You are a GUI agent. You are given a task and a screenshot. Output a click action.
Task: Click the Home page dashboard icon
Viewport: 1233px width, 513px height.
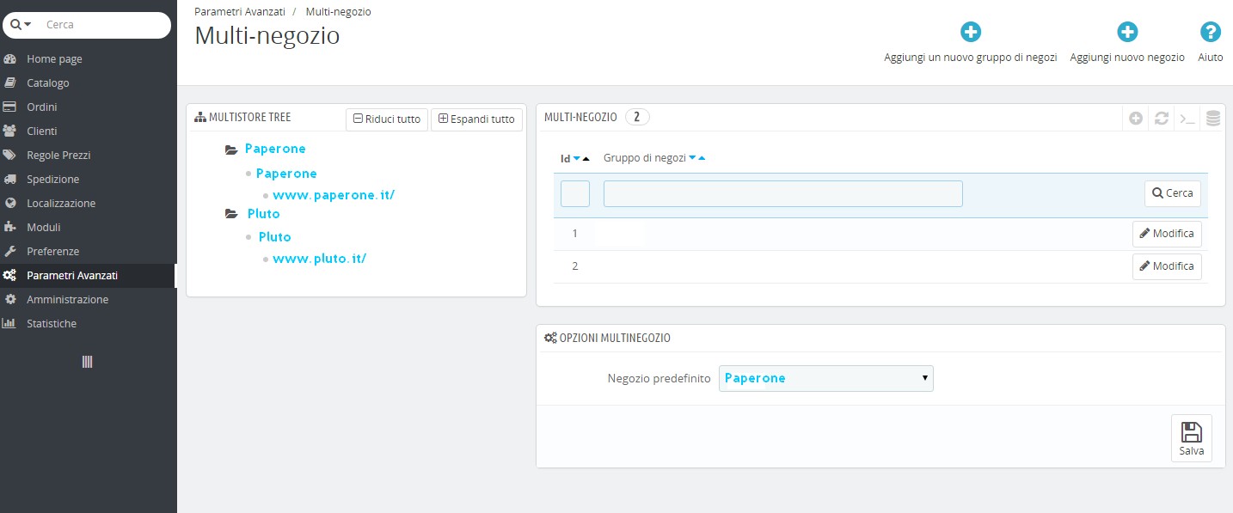[x=10, y=59]
